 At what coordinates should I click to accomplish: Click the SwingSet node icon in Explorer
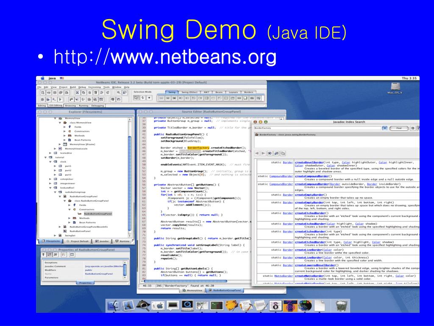pos(60,236)
